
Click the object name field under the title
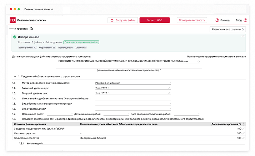(129, 67)
